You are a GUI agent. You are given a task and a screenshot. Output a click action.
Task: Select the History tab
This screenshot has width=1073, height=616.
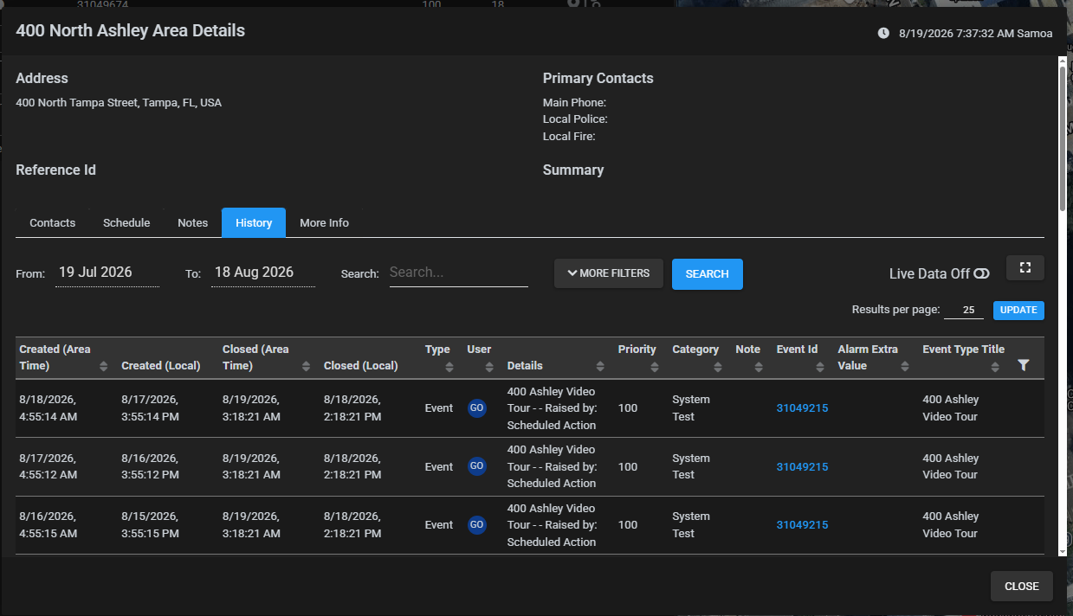[254, 222]
